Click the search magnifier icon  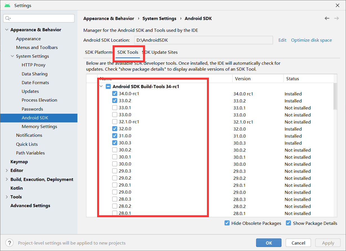8,18
